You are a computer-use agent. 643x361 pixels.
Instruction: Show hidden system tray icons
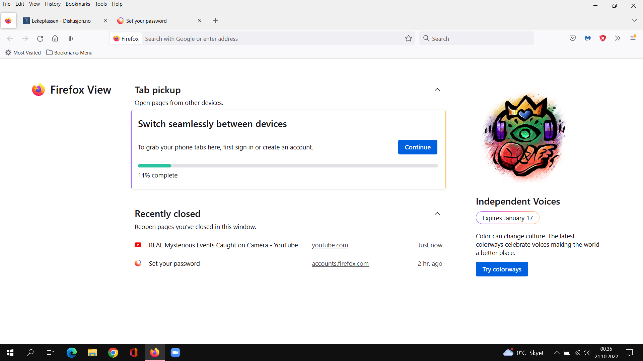point(557,353)
